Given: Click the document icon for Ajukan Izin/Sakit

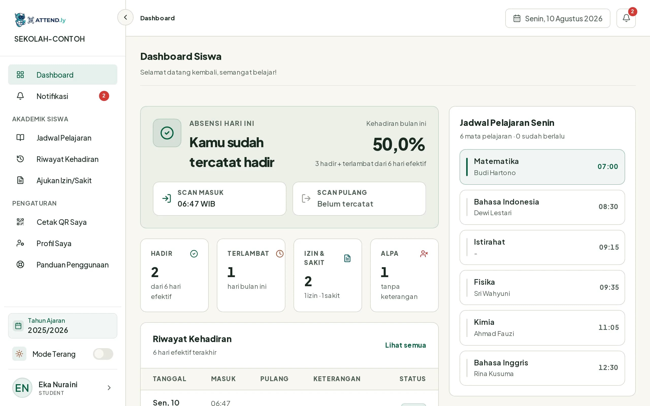Looking at the screenshot, I should [20, 180].
